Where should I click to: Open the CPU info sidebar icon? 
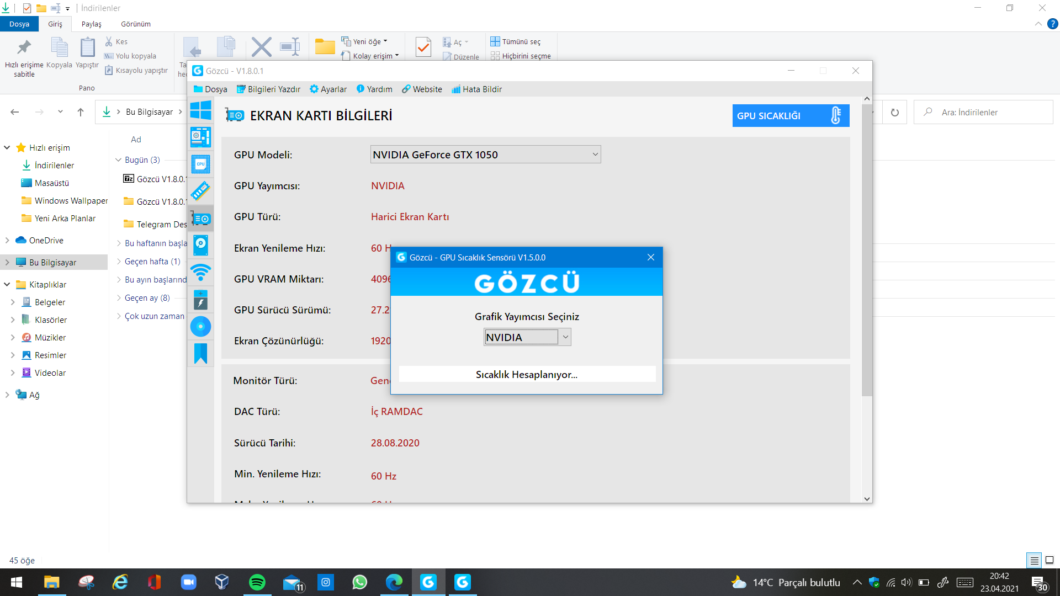[200, 164]
